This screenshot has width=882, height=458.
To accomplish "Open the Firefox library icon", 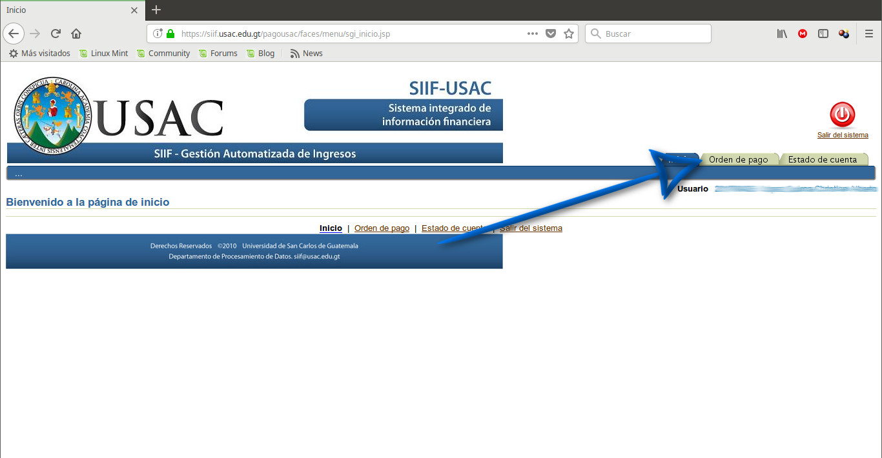I will tap(782, 34).
